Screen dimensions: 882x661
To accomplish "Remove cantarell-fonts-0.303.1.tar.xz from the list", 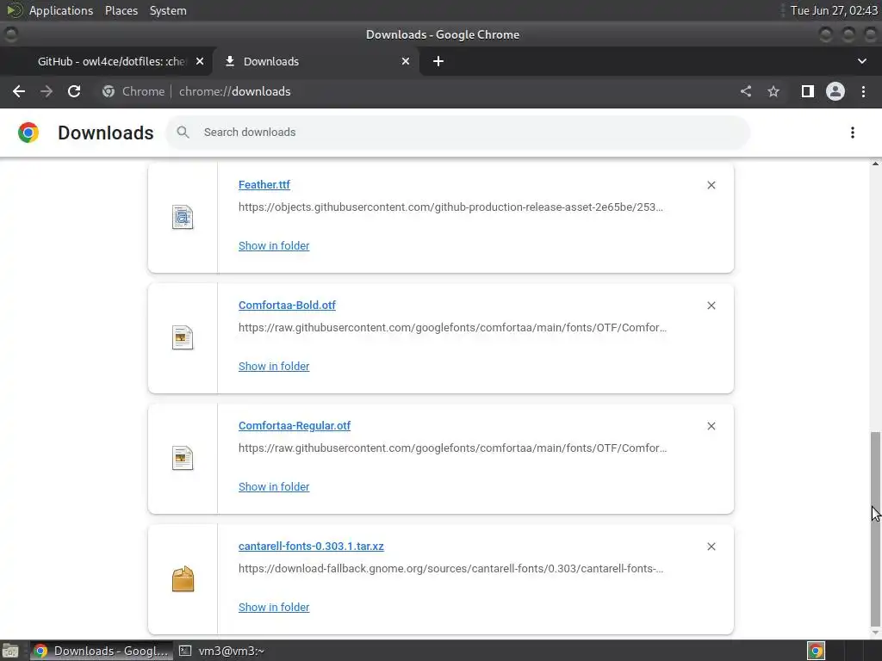I will click(711, 547).
